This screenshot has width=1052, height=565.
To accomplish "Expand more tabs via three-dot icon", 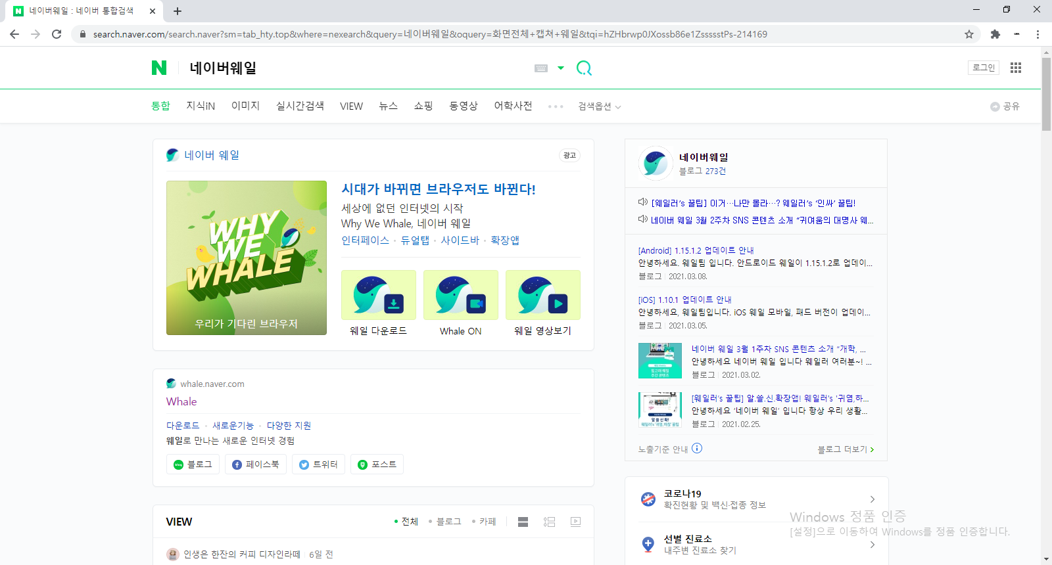I will point(556,106).
